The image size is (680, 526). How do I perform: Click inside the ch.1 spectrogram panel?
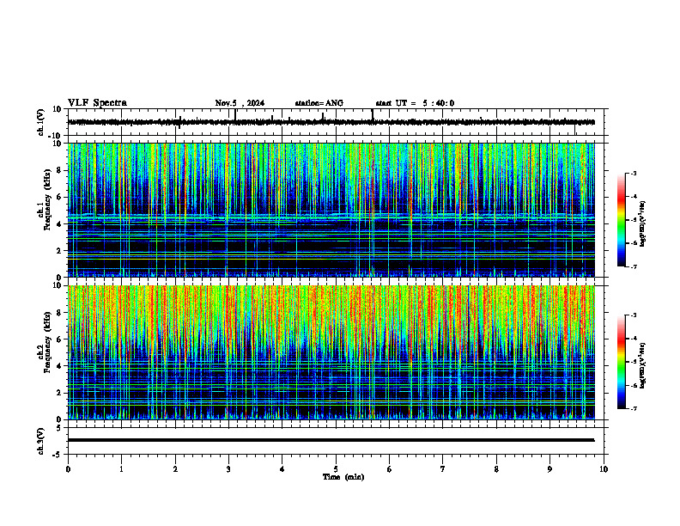331,210
